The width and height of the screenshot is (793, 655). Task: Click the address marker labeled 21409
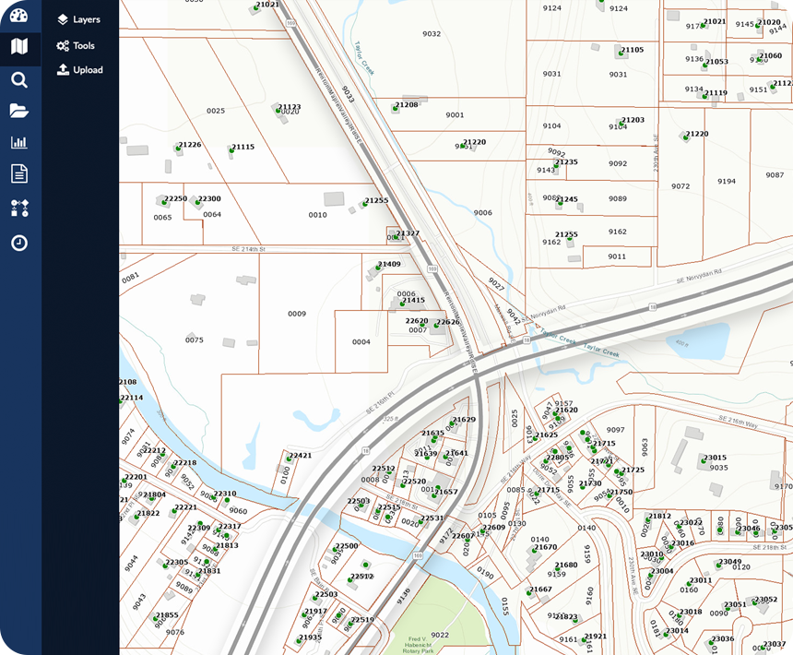pyautogui.click(x=379, y=268)
